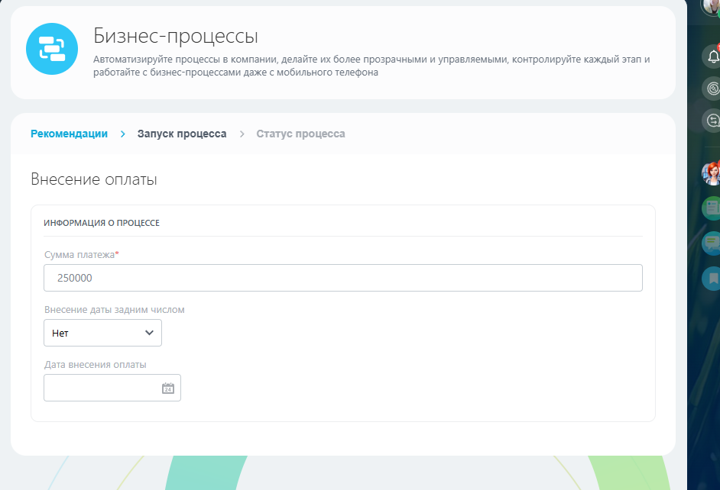The width and height of the screenshot is (720, 490).
Task: Open the user profile avatar at top of sidebar
Action: tap(711, 6)
